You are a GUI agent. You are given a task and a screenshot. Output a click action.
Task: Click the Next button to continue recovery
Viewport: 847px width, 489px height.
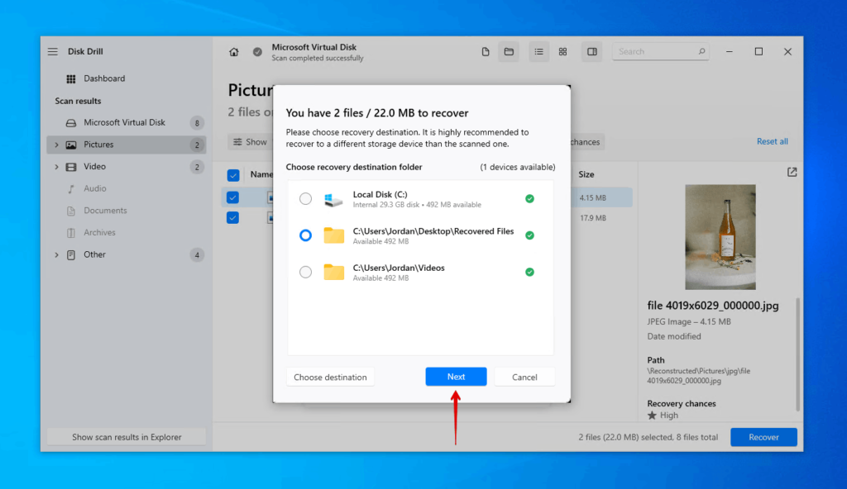coord(456,377)
